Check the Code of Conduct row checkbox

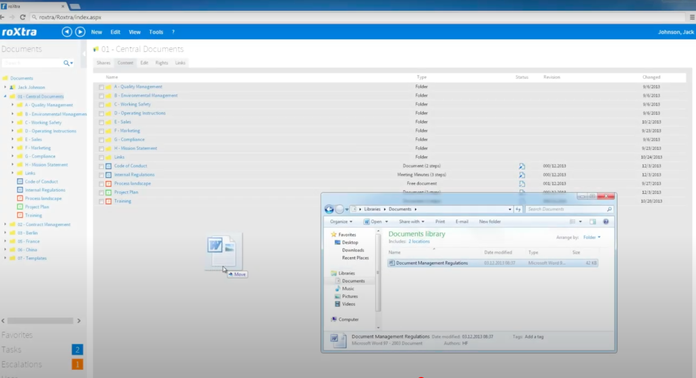pyautogui.click(x=101, y=166)
